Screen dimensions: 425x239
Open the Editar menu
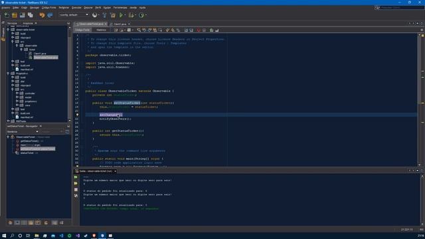click(15, 7)
